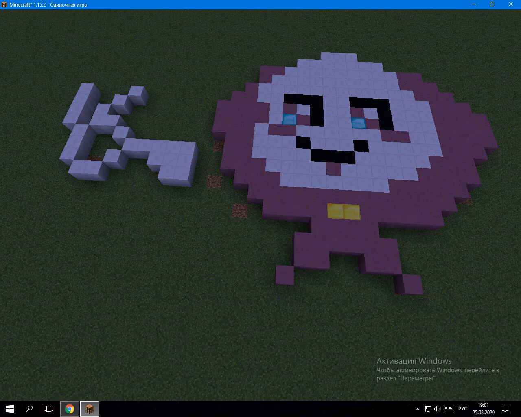This screenshot has height=417, width=521.
Task: Open the calendar from the 19:01 clock
Action: (484, 409)
